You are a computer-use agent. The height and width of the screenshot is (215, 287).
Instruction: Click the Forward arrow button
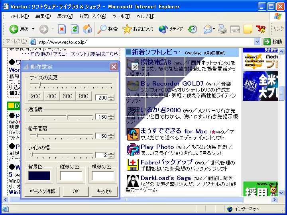[44, 29]
